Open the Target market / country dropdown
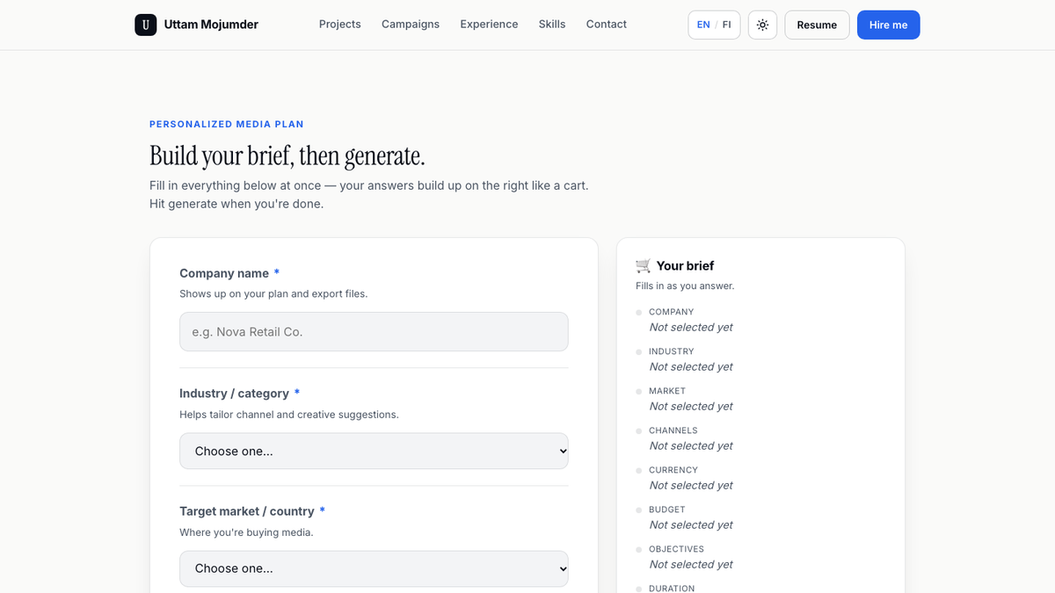The width and height of the screenshot is (1055, 593). click(x=374, y=568)
